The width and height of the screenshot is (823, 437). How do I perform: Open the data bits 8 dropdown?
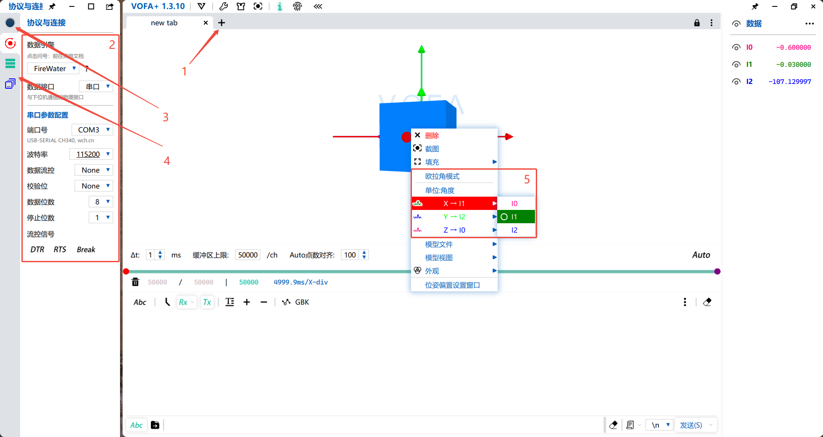(101, 202)
